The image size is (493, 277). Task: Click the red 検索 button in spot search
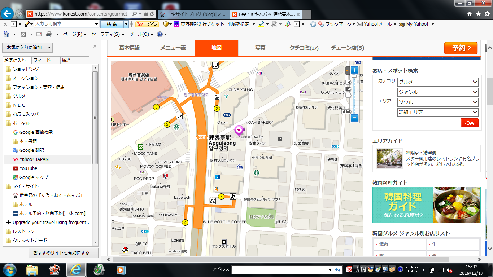(x=470, y=123)
